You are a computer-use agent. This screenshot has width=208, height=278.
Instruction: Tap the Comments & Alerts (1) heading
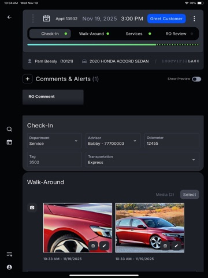[x=67, y=79]
